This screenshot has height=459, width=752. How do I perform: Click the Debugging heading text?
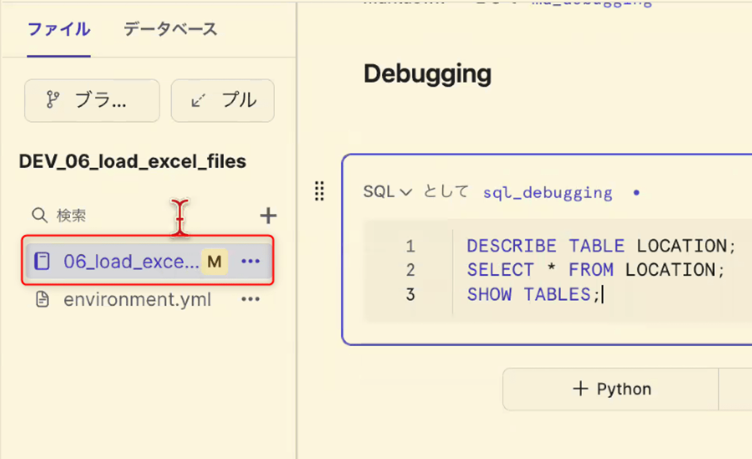coord(428,74)
